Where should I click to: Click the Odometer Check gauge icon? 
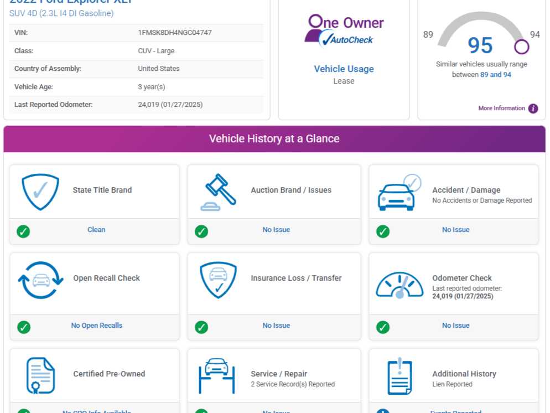(x=399, y=285)
